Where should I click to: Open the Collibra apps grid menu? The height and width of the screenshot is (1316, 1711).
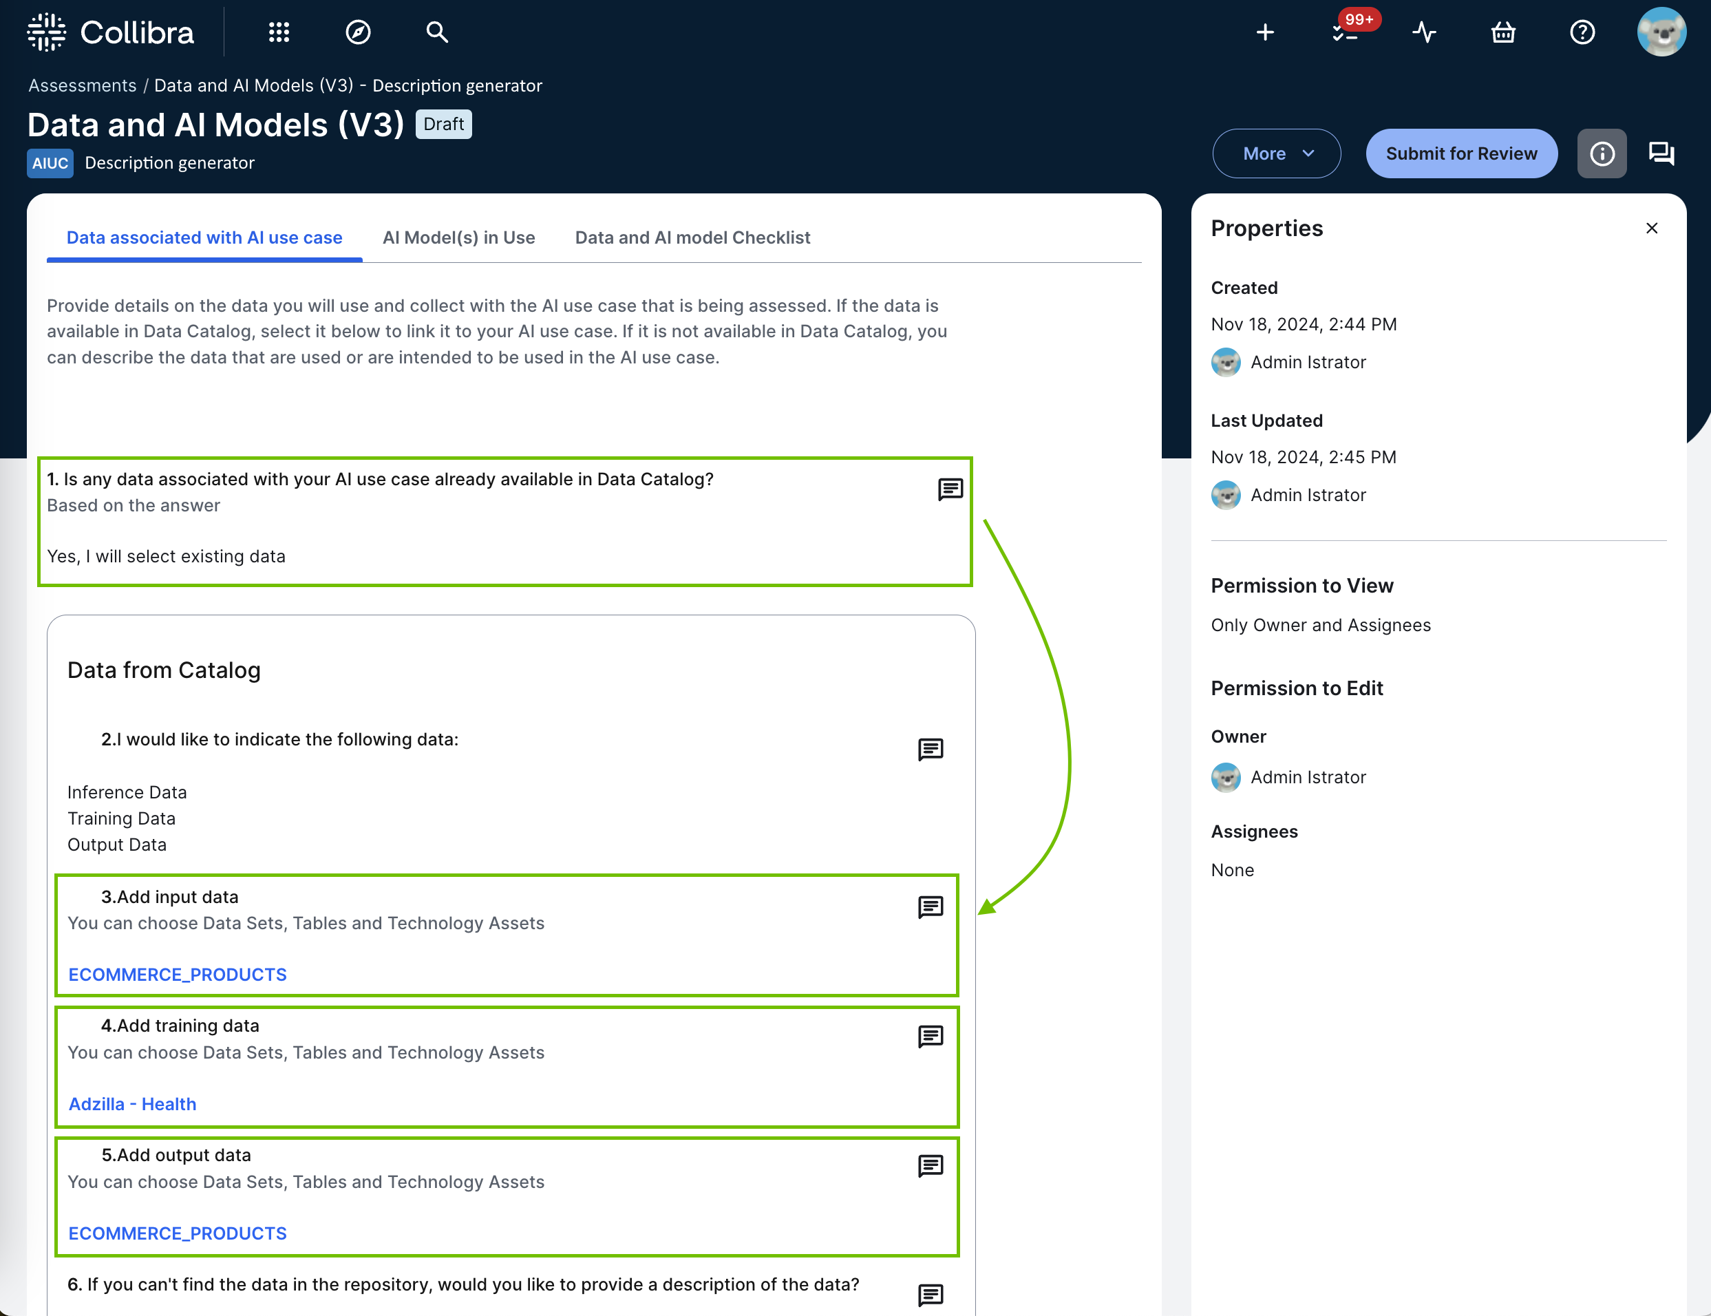(x=279, y=32)
